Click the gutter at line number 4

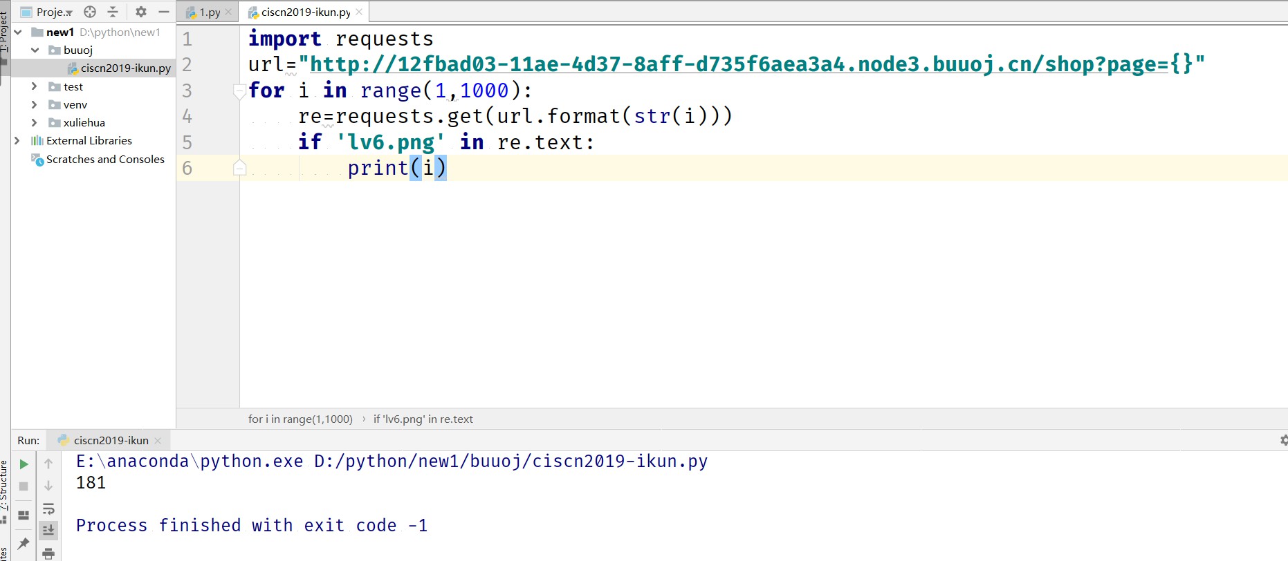(187, 116)
